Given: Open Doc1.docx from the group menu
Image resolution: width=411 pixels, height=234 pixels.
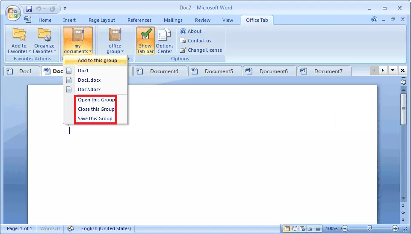Looking at the screenshot, I should 96,80.
